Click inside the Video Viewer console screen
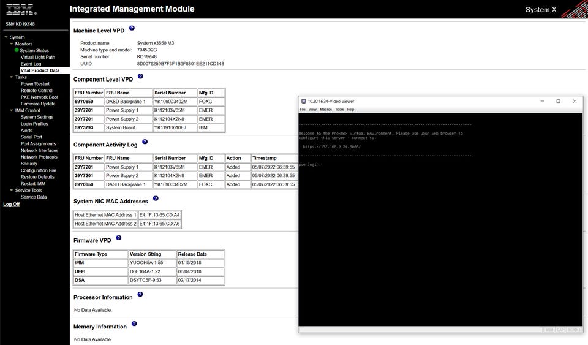The width and height of the screenshot is (588, 345). pos(440,219)
